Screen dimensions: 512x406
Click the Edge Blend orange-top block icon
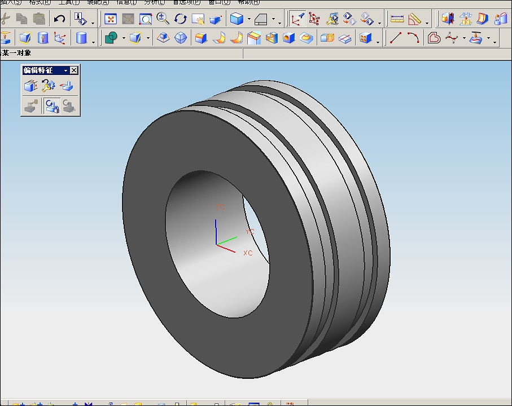click(201, 38)
